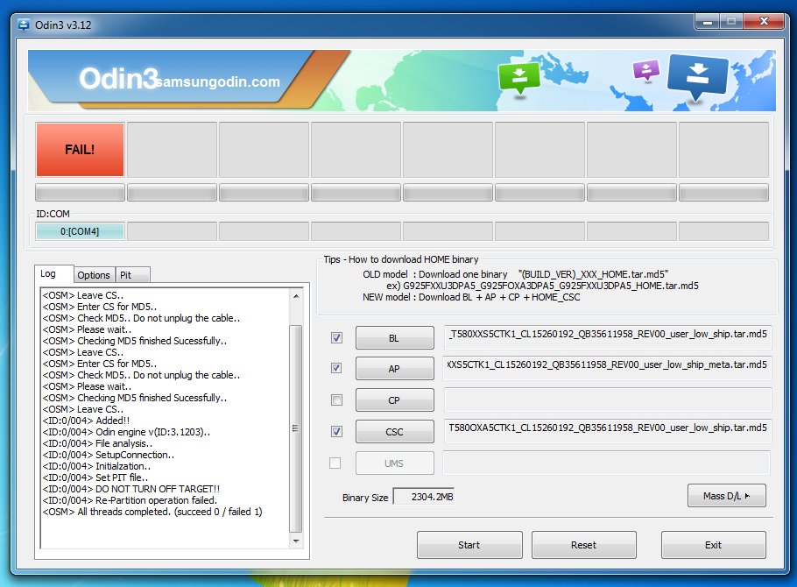Click the Odin3 logo text in banner
The image size is (797, 587).
tap(117, 79)
